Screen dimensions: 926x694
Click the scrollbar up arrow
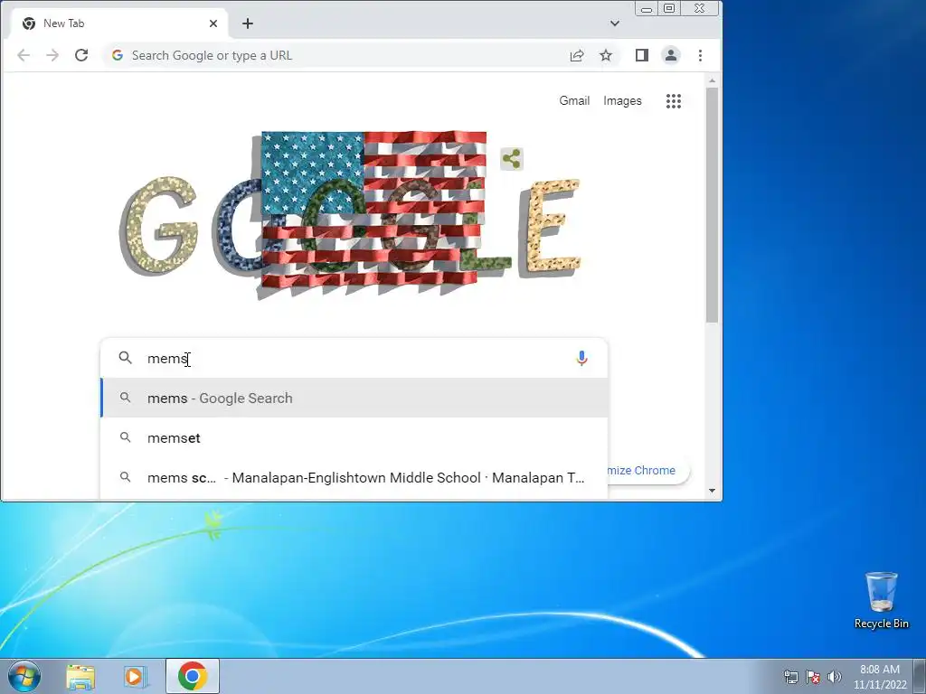(x=713, y=80)
